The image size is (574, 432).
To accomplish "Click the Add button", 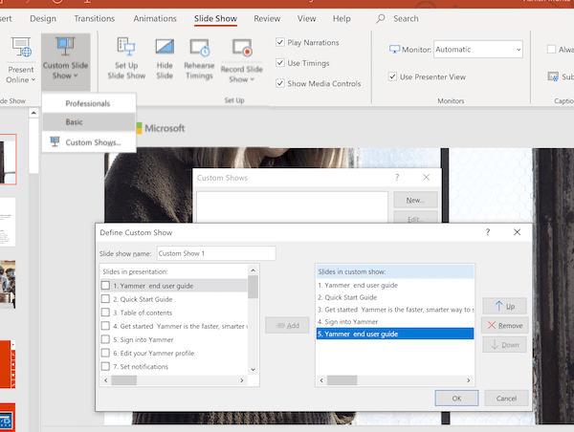I will (287, 325).
